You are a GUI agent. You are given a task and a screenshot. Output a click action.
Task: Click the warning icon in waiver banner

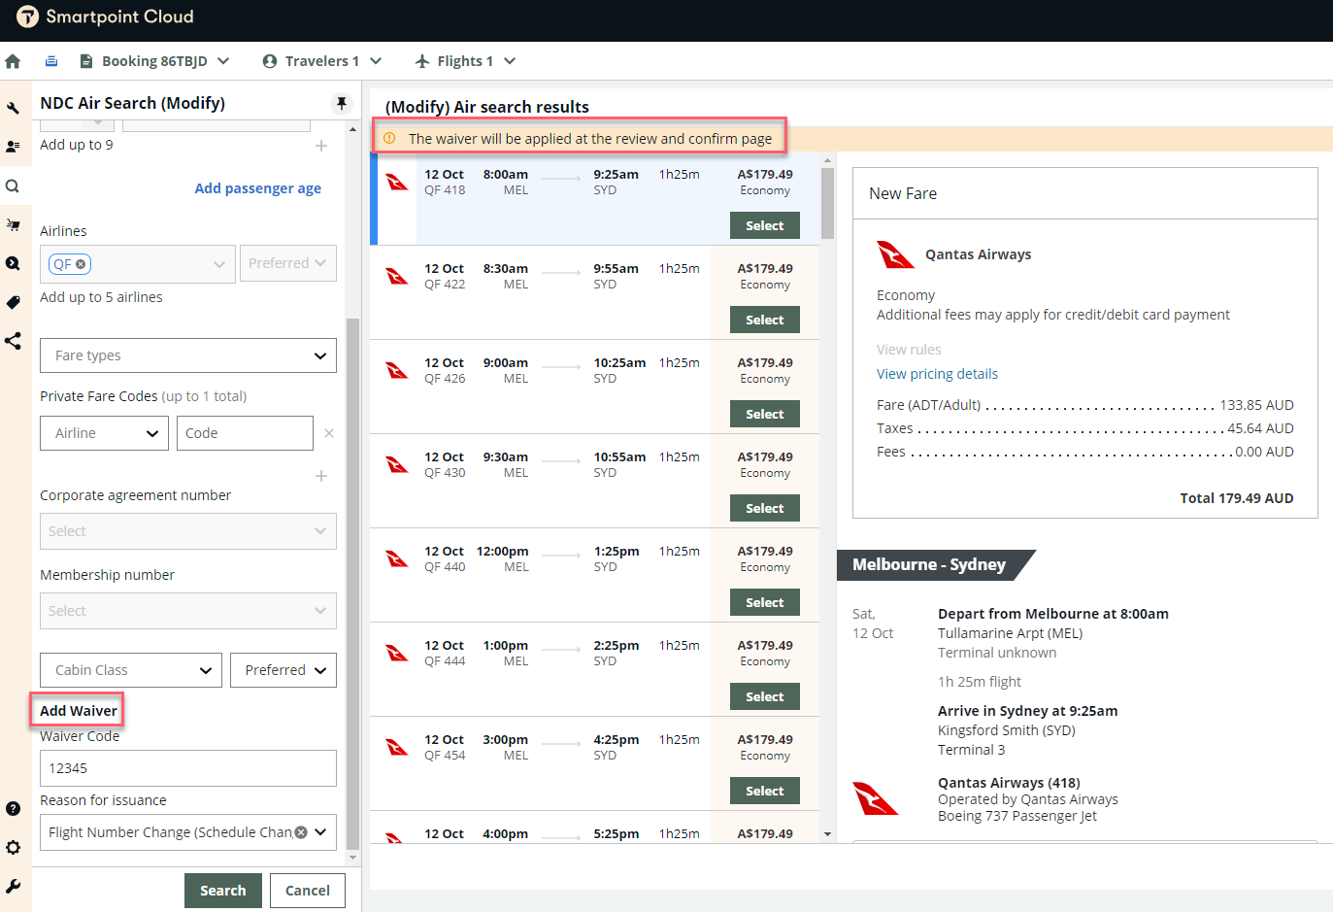tap(389, 139)
